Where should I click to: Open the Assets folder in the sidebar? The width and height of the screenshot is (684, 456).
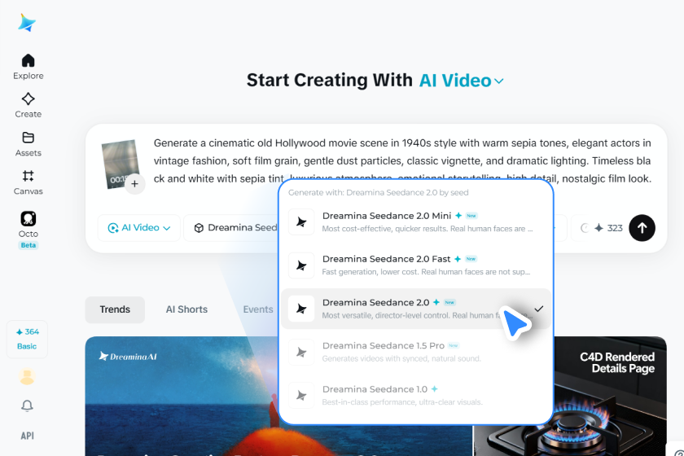[28, 144]
